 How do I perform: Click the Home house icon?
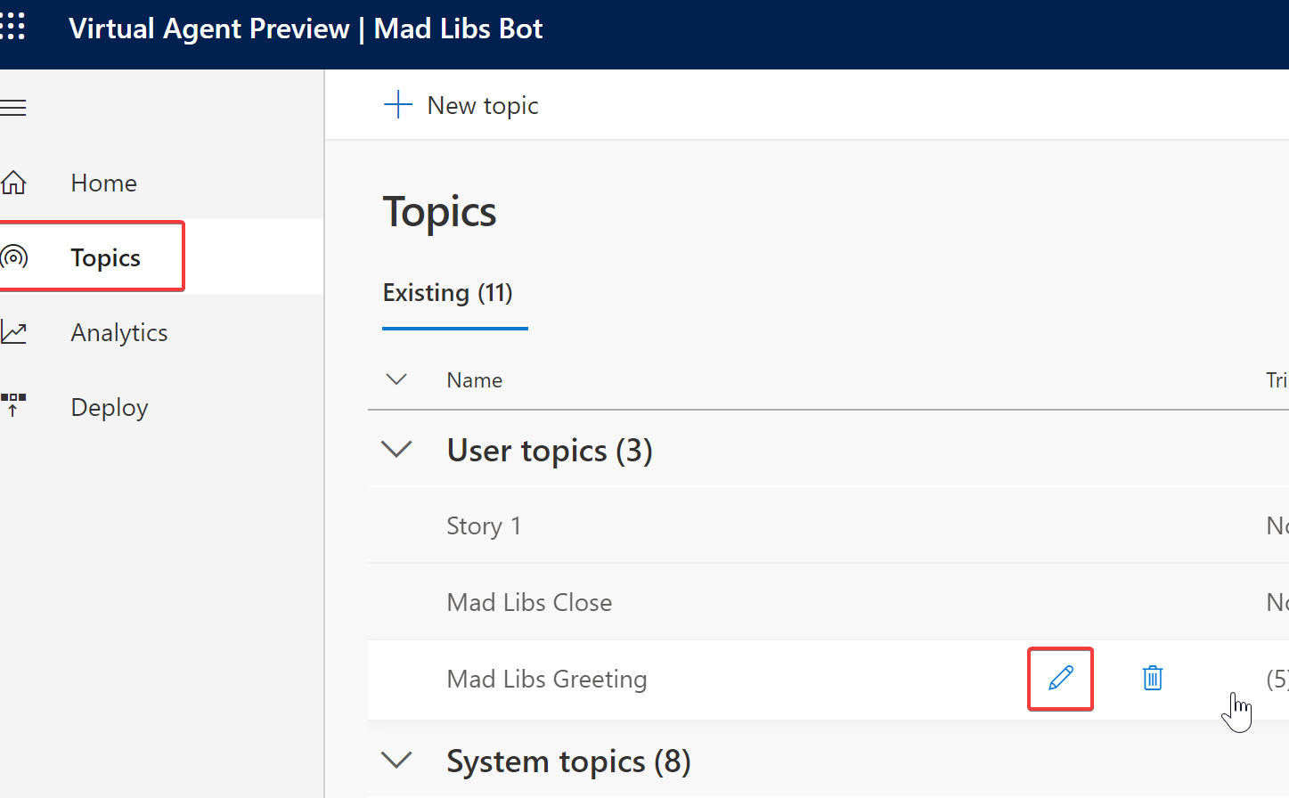(x=13, y=183)
